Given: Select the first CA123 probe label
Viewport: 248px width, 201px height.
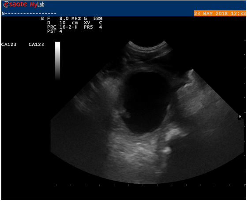Looking at the screenshot, I should (9, 45).
